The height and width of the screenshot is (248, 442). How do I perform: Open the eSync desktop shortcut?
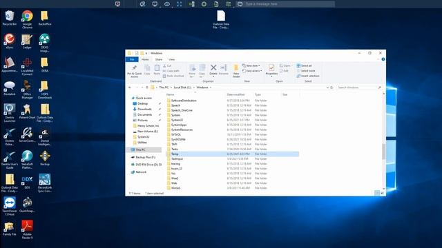9,41
